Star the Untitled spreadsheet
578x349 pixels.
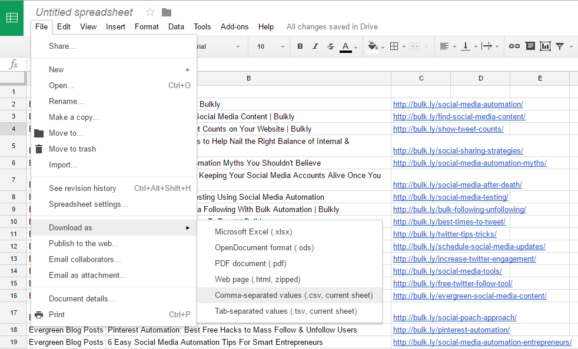(150, 12)
